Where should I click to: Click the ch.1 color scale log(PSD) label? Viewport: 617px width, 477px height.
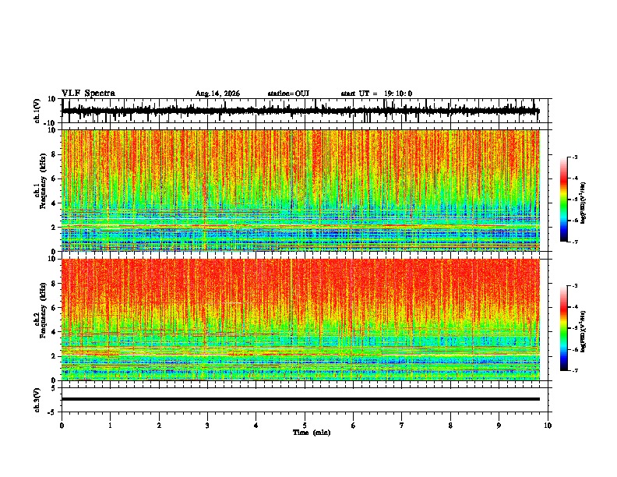[584, 203]
